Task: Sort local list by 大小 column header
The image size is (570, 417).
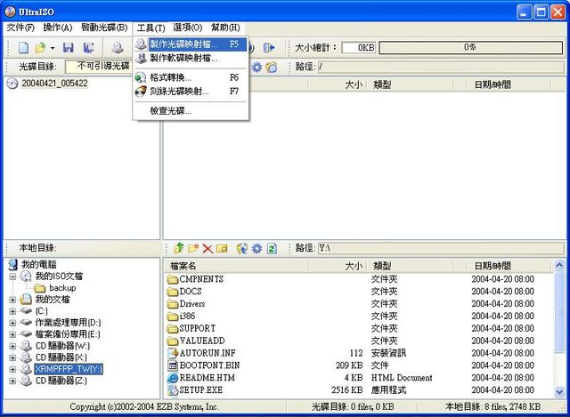Action: pos(338,266)
